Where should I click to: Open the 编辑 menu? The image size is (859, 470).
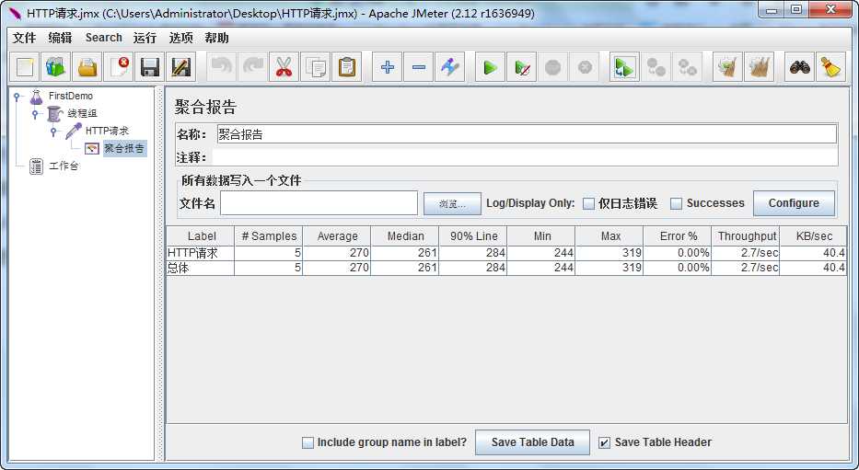point(60,38)
